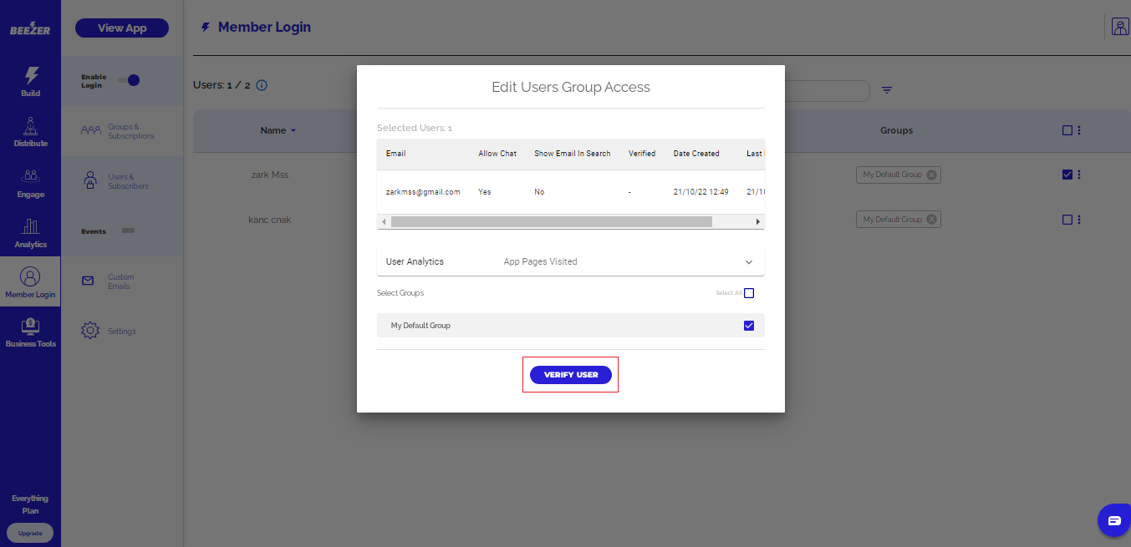Open the Name column sort arrow

(x=293, y=131)
